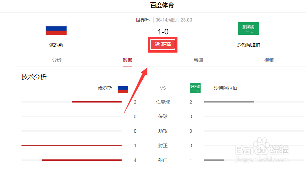Click Russia's 射门 value 4

coord(135,160)
